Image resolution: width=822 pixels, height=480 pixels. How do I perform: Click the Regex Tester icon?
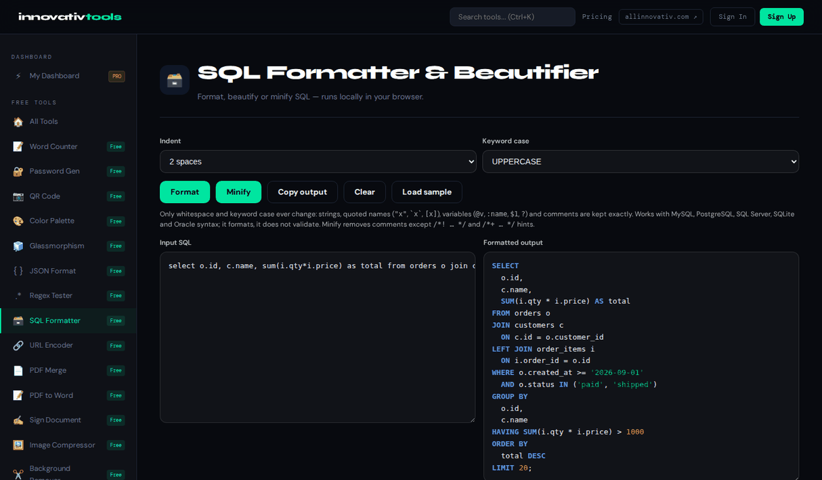click(18, 296)
